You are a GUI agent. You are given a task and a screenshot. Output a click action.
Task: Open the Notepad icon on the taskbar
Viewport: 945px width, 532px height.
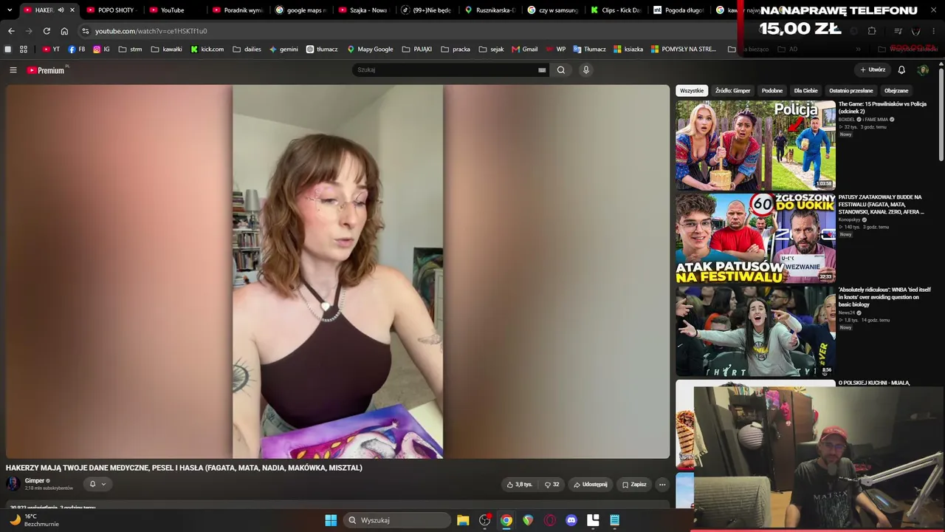coord(614,520)
